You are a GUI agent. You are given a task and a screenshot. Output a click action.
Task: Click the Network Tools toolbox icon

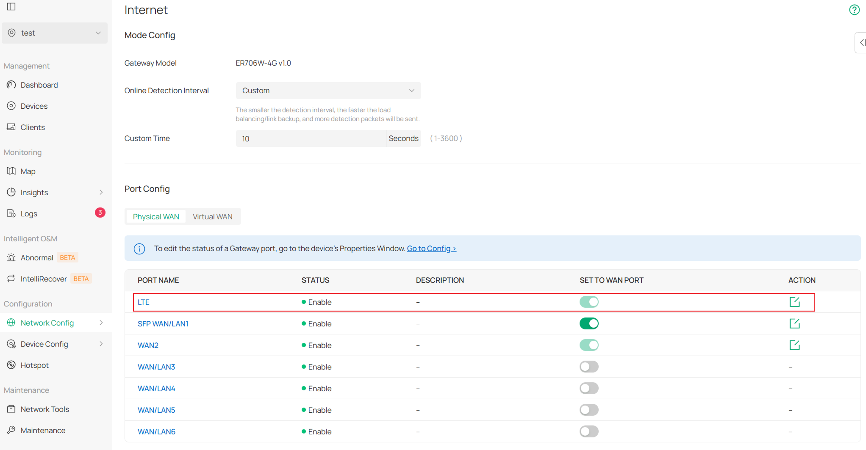pyautogui.click(x=11, y=409)
